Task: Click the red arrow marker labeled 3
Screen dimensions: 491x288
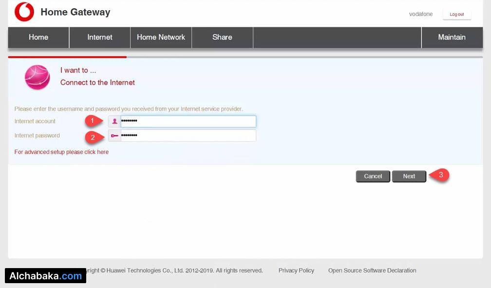Action: click(440, 175)
